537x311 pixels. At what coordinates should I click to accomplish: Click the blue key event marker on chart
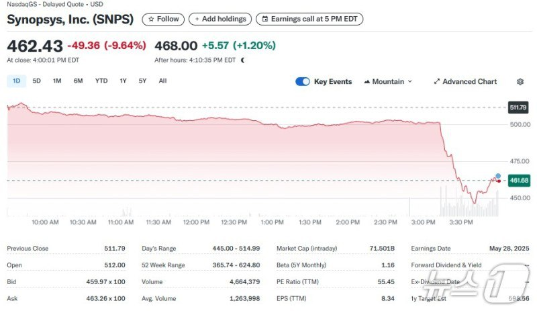click(498, 176)
